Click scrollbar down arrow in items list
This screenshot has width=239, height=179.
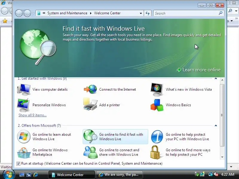[222, 157]
